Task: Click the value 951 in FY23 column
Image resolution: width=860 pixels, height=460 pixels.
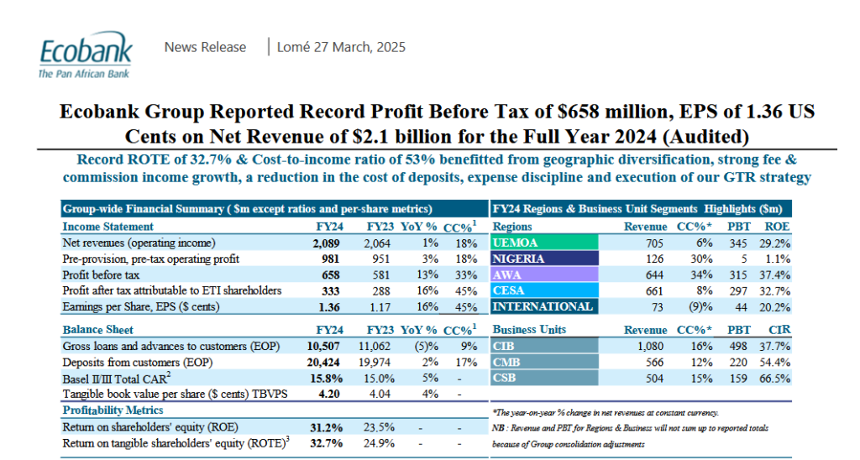Action: pos(380,259)
